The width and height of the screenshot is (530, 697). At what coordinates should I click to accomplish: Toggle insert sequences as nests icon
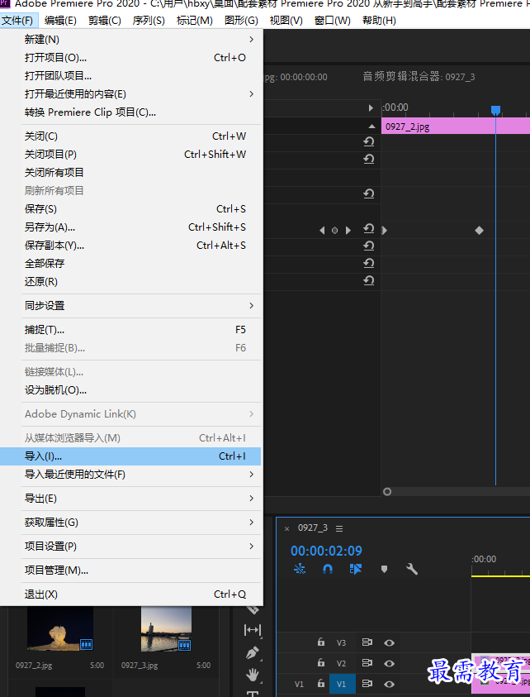[x=300, y=569]
